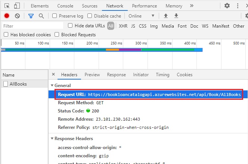
Task: Switch to the Elements tab
Action: point(40,6)
